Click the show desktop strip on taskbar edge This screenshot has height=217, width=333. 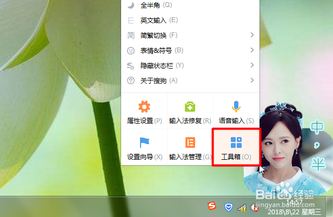point(329,207)
